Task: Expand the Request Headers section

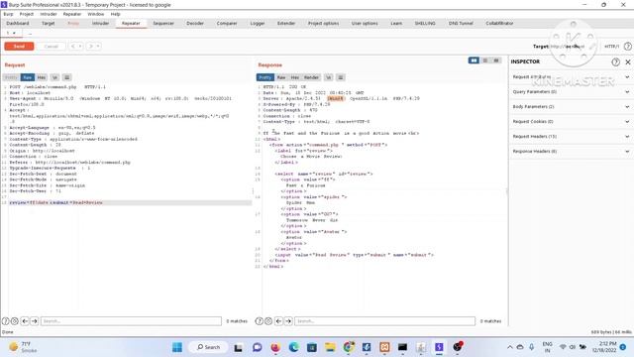Action: [x=571, y=137]
